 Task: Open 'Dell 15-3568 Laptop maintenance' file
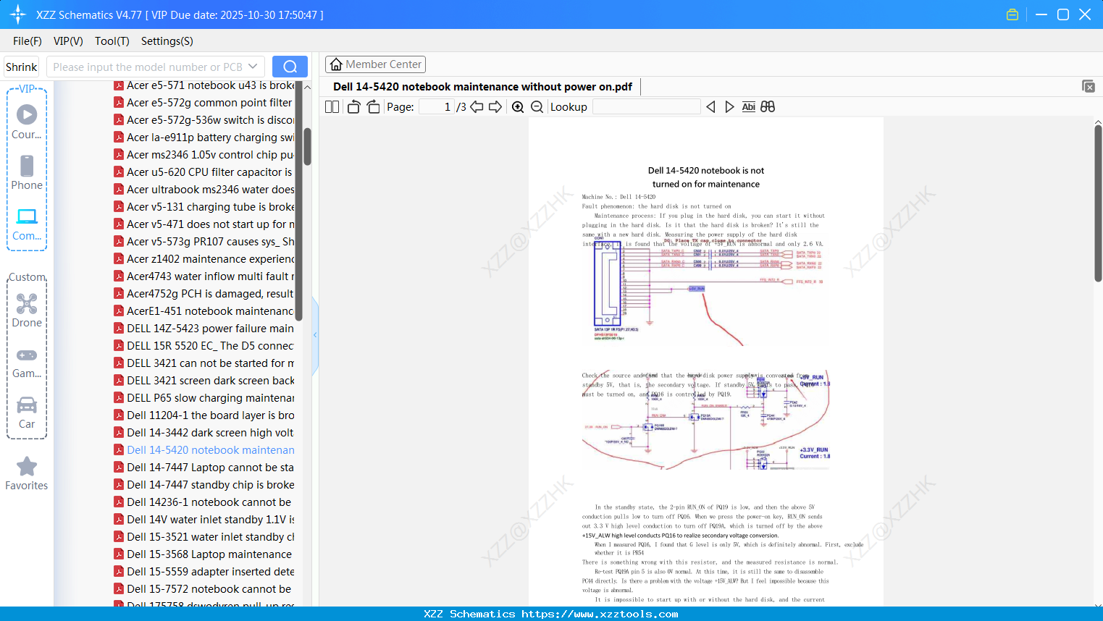coord(204,554)
